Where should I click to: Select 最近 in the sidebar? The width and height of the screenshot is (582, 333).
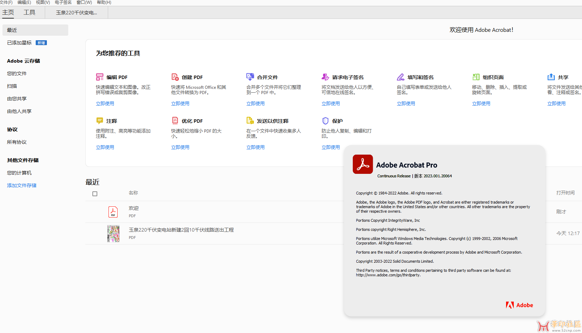35,30
